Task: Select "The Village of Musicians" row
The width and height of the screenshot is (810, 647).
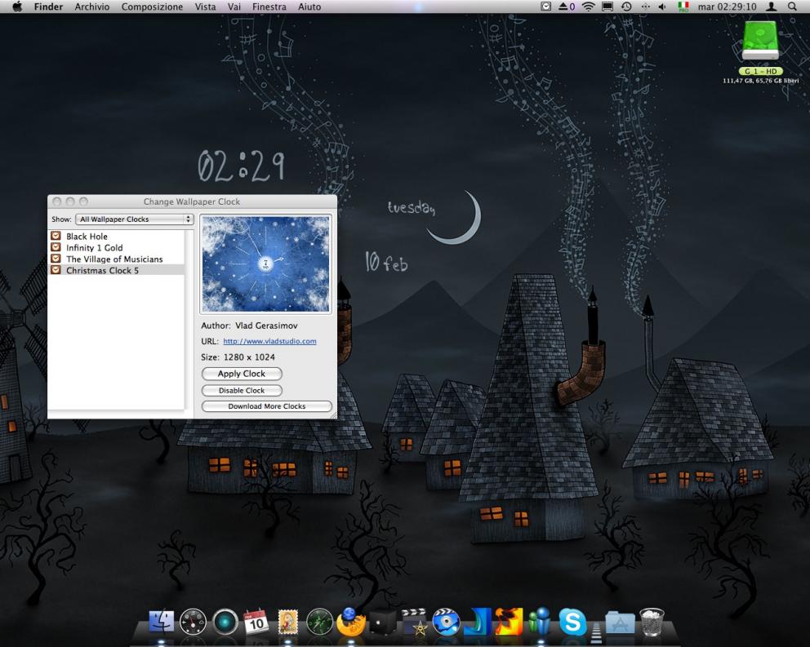Action: click(116, 259)
